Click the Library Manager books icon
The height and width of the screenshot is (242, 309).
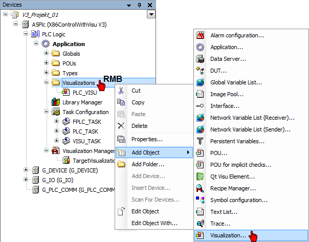pyautogui.click(x=56, y=102)
